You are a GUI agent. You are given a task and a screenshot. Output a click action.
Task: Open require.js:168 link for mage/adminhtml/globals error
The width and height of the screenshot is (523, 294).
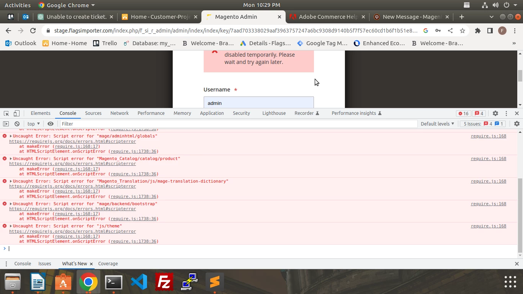point(489,136)
